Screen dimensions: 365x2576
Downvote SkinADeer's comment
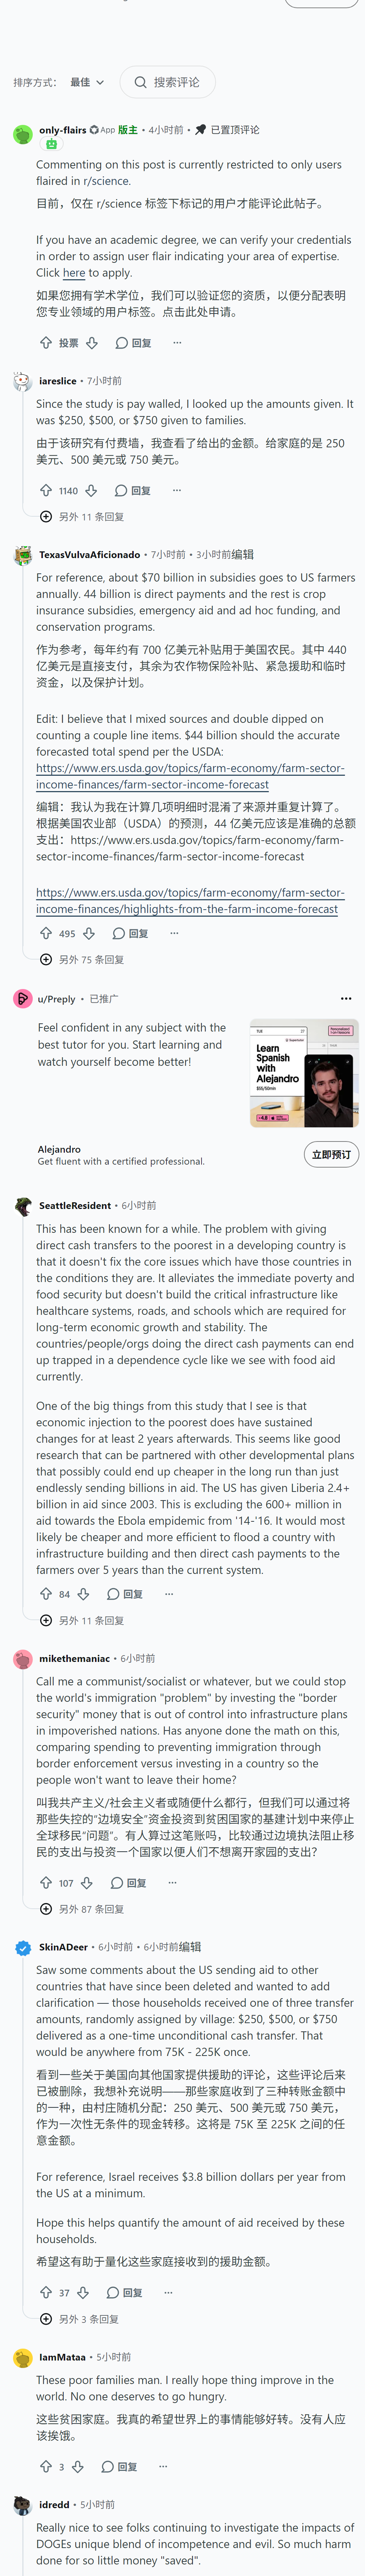pyautogui.click(x=83, y=2292)
